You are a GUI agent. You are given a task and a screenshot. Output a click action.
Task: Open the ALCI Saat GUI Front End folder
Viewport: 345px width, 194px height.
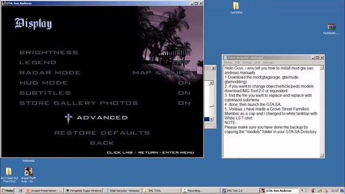coord(9,175)
